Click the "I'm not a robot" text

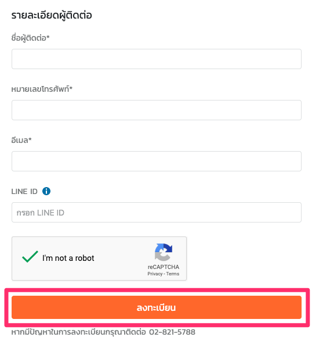68,258
